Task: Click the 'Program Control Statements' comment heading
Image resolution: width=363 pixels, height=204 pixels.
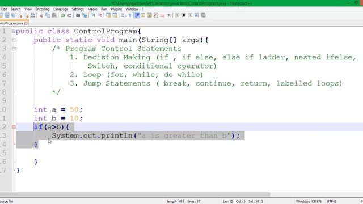Action: 124,49
